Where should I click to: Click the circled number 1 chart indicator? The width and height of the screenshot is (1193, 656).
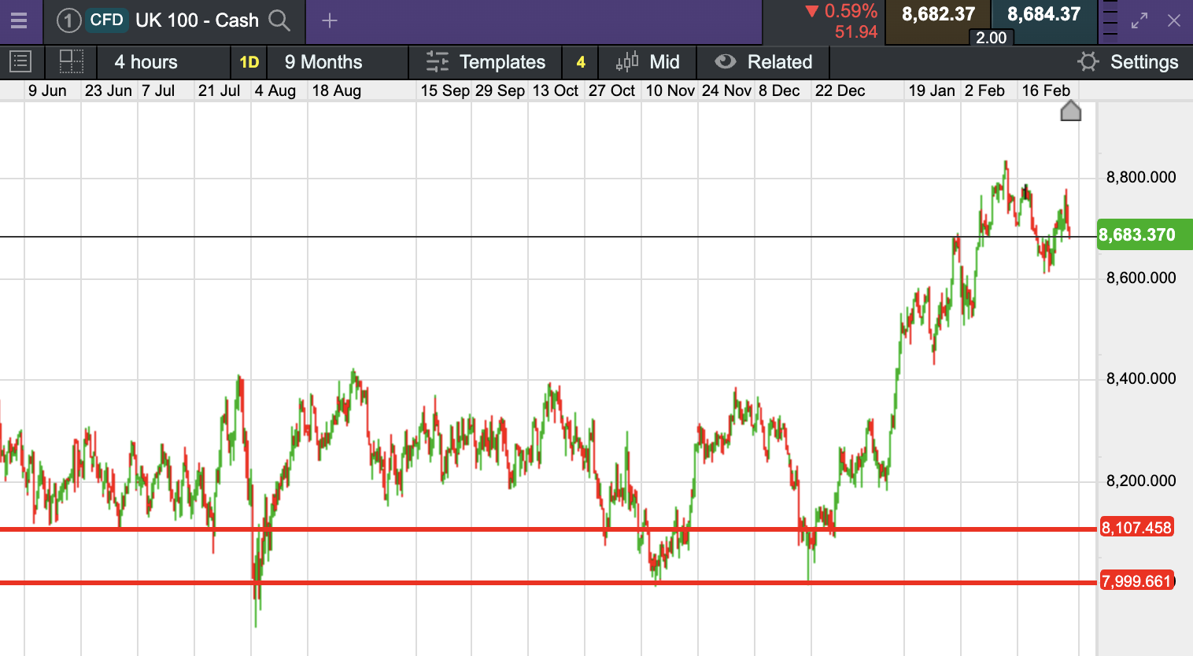point(68,20)
